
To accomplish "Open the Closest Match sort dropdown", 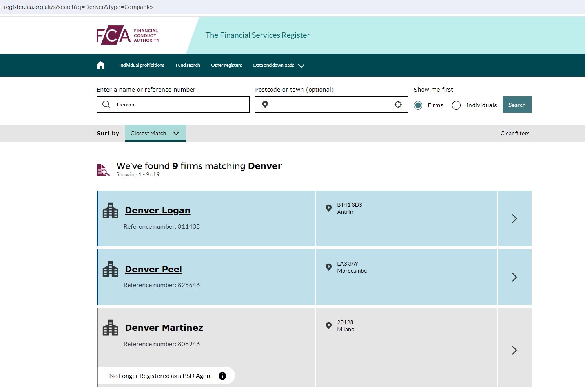I will click(155, 133).
